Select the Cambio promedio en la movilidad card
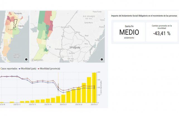This screenshot has width=179, height=116. [x=162, y=32]
